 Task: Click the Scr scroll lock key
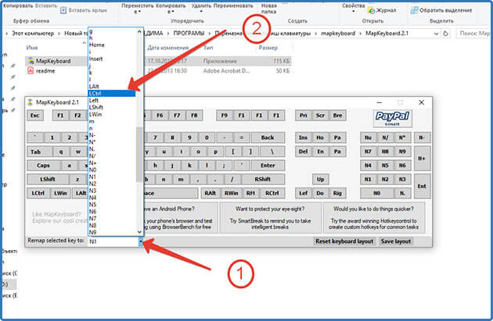coord(320,116)
